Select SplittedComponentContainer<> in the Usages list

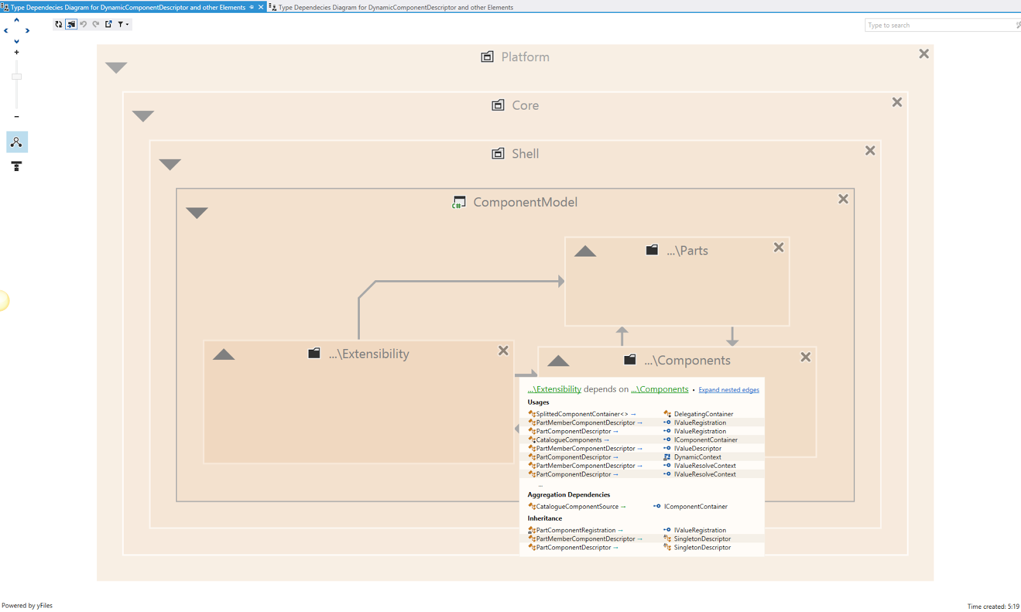pyautogui.click(x=582, y=414)
